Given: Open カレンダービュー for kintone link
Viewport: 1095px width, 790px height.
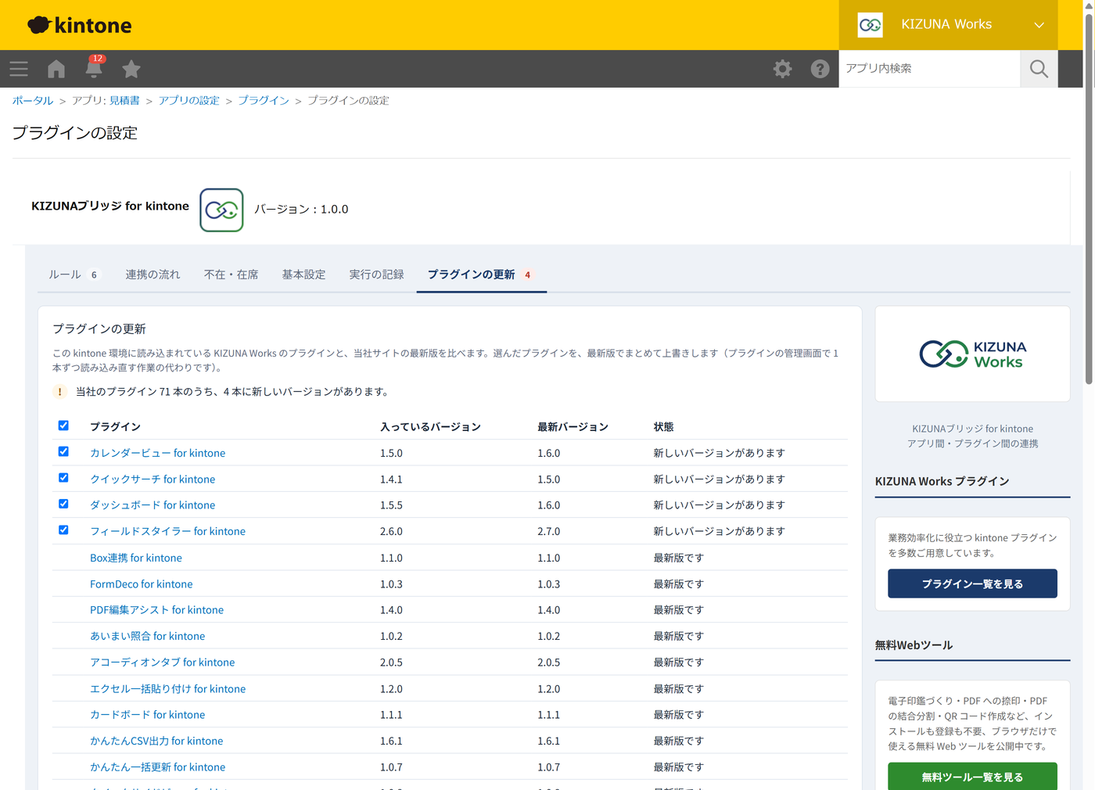Looking at the screenshot, I should (x=157, y=453).
